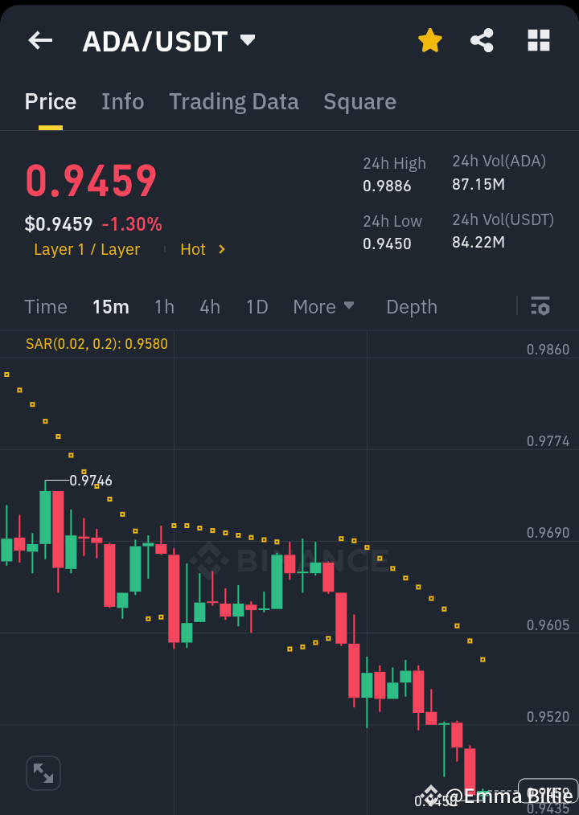Open the Square tab

pos(359,101)
